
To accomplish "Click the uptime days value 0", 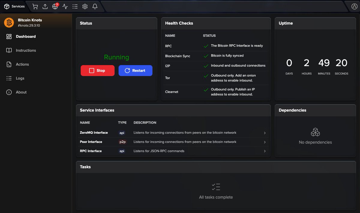I will point(289,63).
